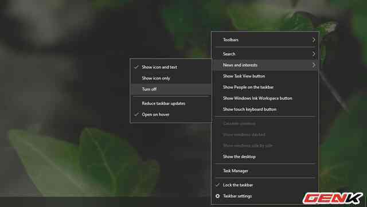Enable Show Windows Ink Workspace button
The image size is (367, 207).
[265, 99]
